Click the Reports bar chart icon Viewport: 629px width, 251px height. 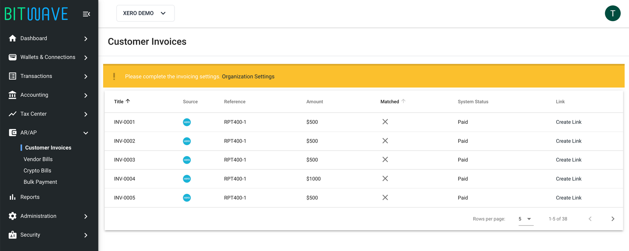coord(13,197)
